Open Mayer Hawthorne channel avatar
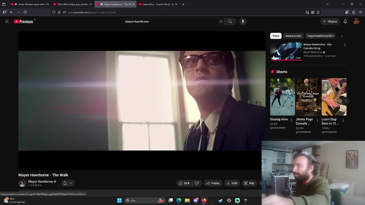The image size is (365, 205). pyautogui.click(x=22, y=183)
